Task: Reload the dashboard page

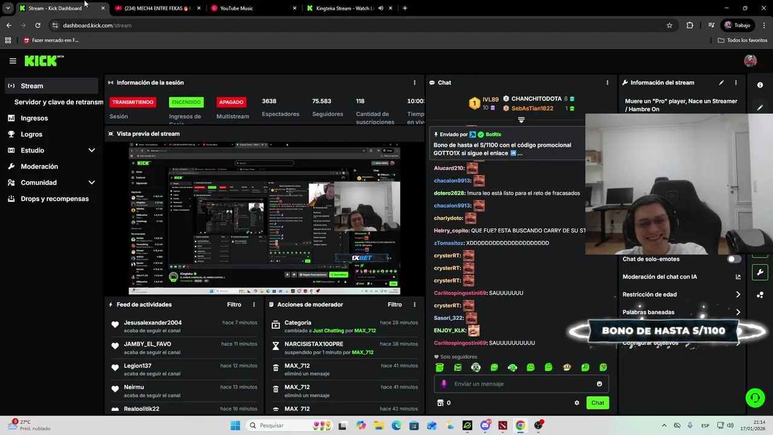Action: (x=37, y=25)
